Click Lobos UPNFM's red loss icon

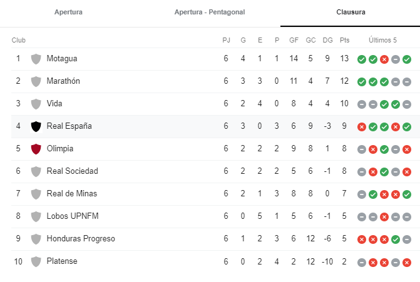384,217
